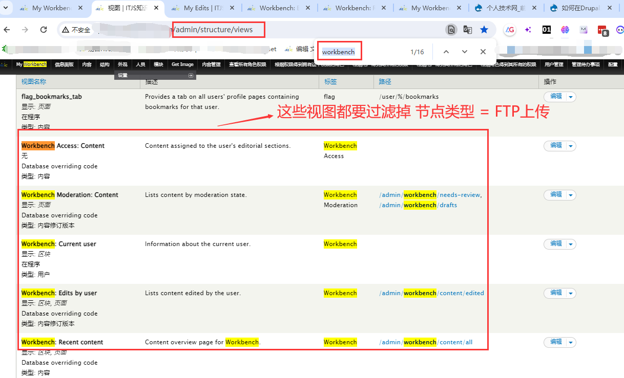
Task: Open 模块 admin menu item
Action: click(158, 64)
